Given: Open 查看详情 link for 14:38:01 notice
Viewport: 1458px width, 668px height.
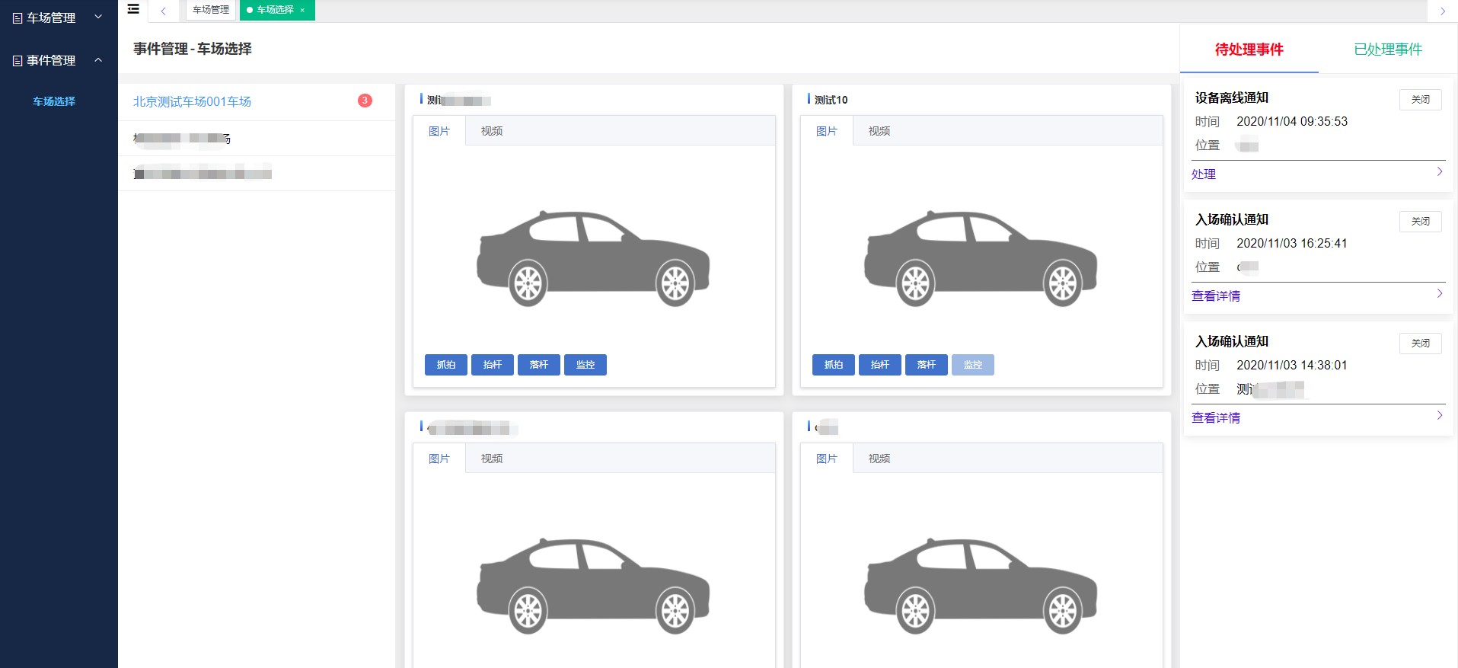Looking at the screenshot, I should click(x=1216, y=417).
